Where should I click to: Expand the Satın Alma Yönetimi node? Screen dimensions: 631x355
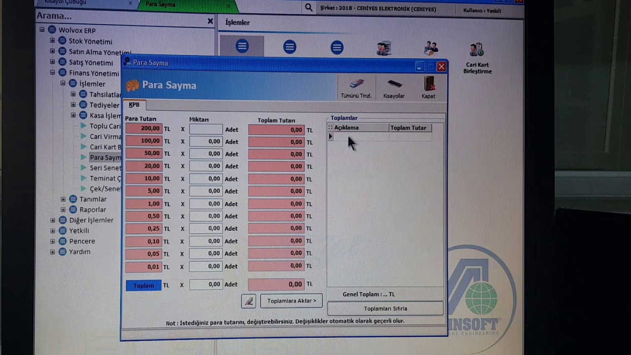pos(52,51)
